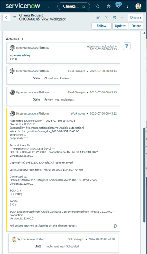147x254 pixels.
Task: Click 'View: Workspace' label
Action: (54, 19)
